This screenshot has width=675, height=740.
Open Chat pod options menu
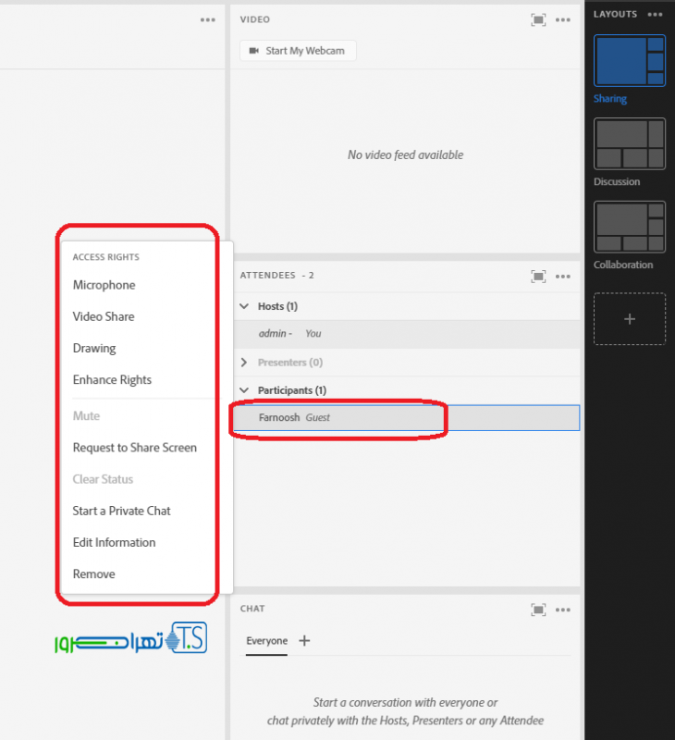coord(563,610)
